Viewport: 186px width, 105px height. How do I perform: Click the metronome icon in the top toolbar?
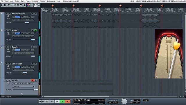25,5
